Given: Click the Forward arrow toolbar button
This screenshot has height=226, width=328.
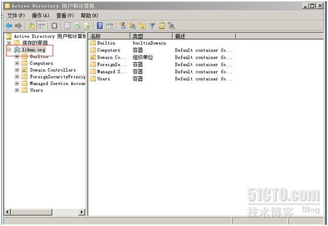Looking at the screenshot, I should point(18,26).
